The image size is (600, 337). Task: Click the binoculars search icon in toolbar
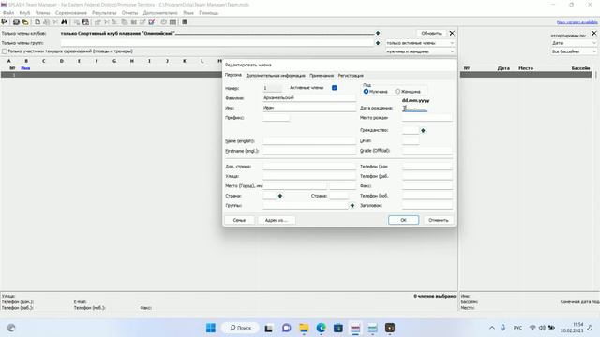(x=64, y=22)
